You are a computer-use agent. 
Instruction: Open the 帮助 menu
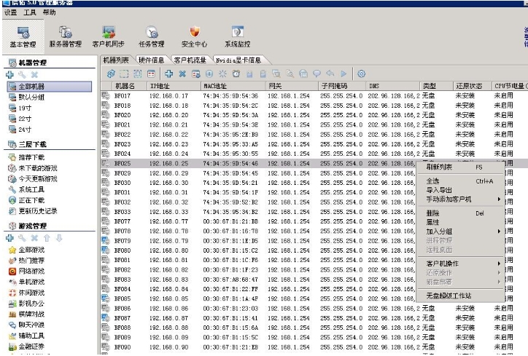pos(49,12)
